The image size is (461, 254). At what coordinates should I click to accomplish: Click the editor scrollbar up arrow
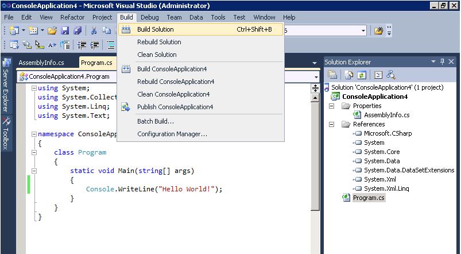(x=315, y=98)
